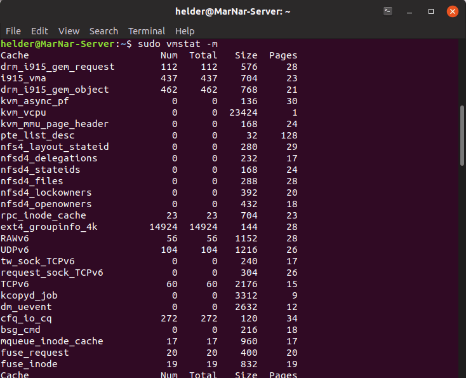
Task: Open the Help menu
Action: pos(185,31)
